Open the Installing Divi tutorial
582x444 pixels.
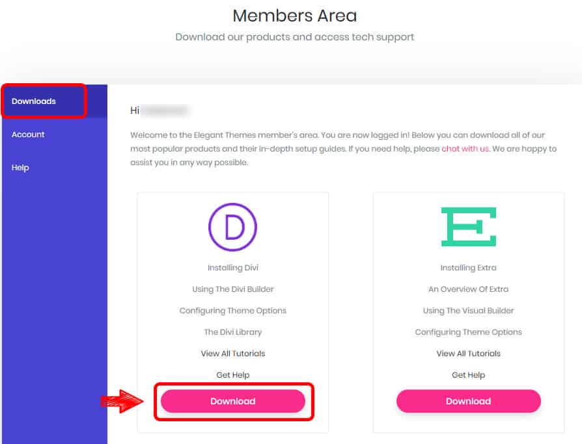click(232, 268)
